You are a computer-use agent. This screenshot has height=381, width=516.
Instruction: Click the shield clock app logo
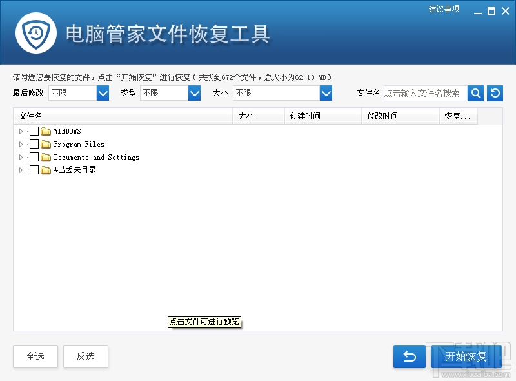coord(36,33)
